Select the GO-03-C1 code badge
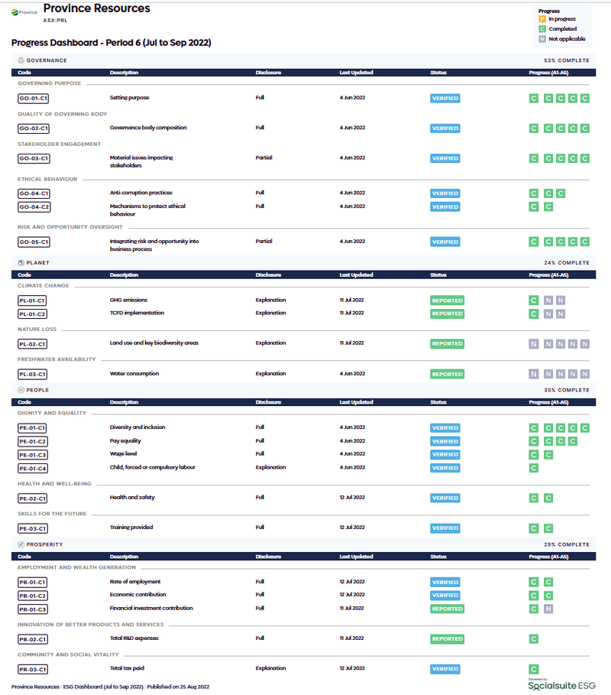Image resolution: width=611 pixels, height=695 pixels. [x=33, y=158]
